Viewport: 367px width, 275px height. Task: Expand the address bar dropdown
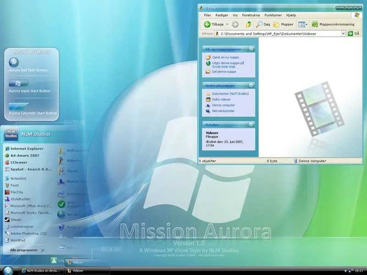343,33
